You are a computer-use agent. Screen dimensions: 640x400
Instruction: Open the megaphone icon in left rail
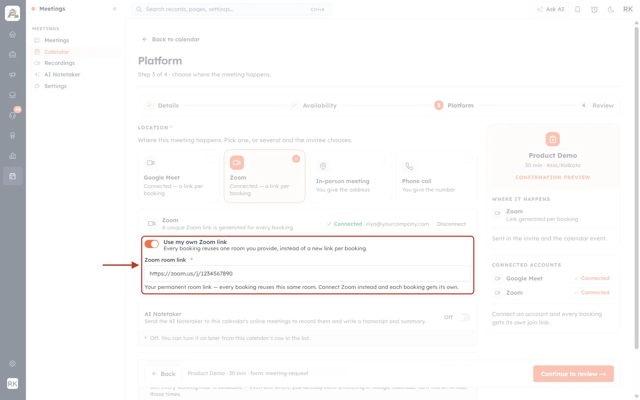pyautogui.click(x=12, y=75)
